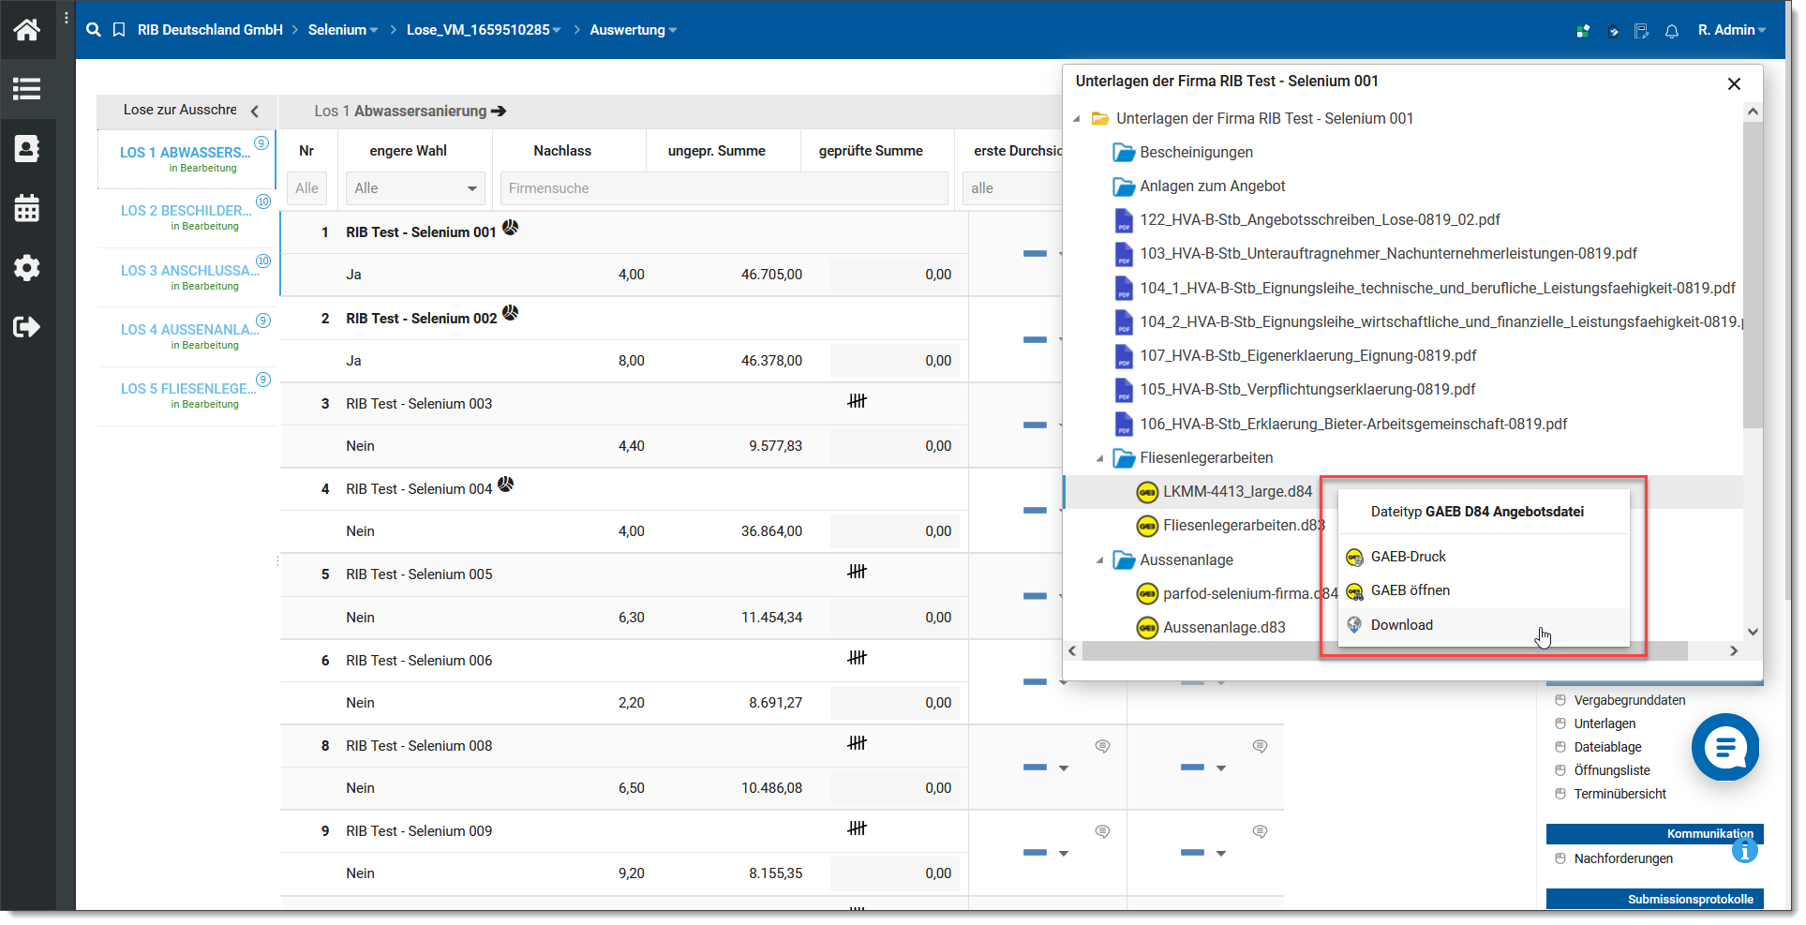Image resolution: width=1806 pixels, height=925 pixels.
Task: Open first status dropdown in Selenium 009 row
Action: [1064, 854]
